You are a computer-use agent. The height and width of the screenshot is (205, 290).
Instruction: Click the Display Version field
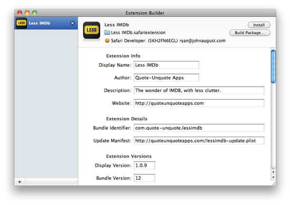point(144,165)
